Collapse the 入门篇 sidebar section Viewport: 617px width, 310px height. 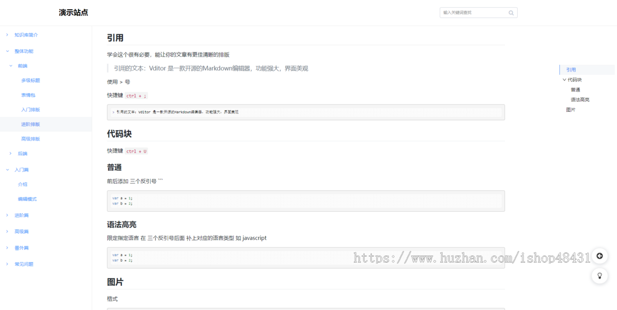(x=7, y=170)
